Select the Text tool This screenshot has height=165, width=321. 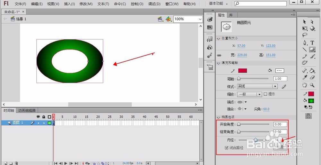[312, 43]
